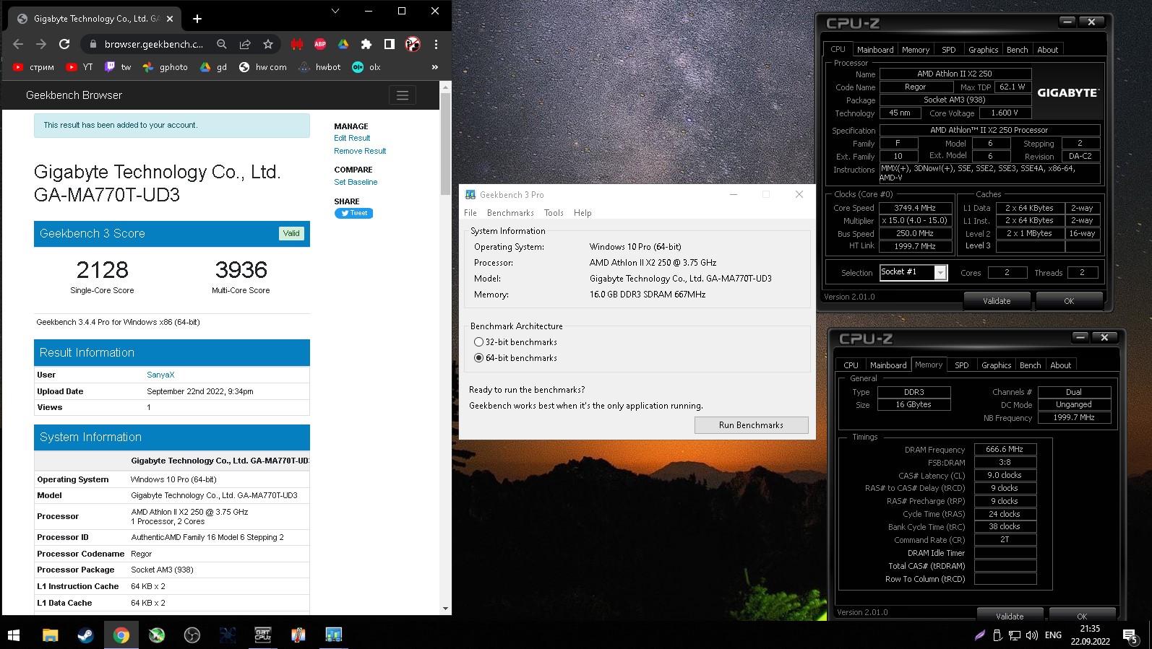1152x649 pixels.
Task: Switch input language ENG in tray
Action: click(1053, 635)
